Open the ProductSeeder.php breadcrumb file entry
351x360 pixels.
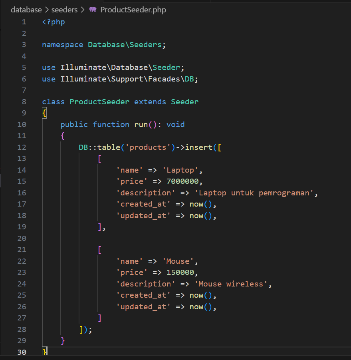133,10
